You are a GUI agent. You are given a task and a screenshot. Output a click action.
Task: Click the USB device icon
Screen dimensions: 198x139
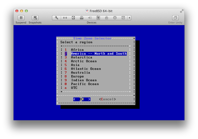click(x=106, y=18)
